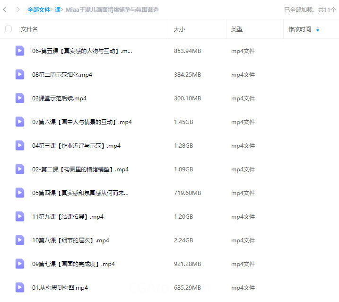Open 02-第二课 构图里的情绪铺垫 video
The width and height of the screenshot is (339, 302).
tap(80, 169)
